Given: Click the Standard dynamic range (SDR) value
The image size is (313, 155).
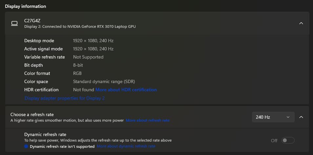Looking at the screenshot, I should pos(104,81).
